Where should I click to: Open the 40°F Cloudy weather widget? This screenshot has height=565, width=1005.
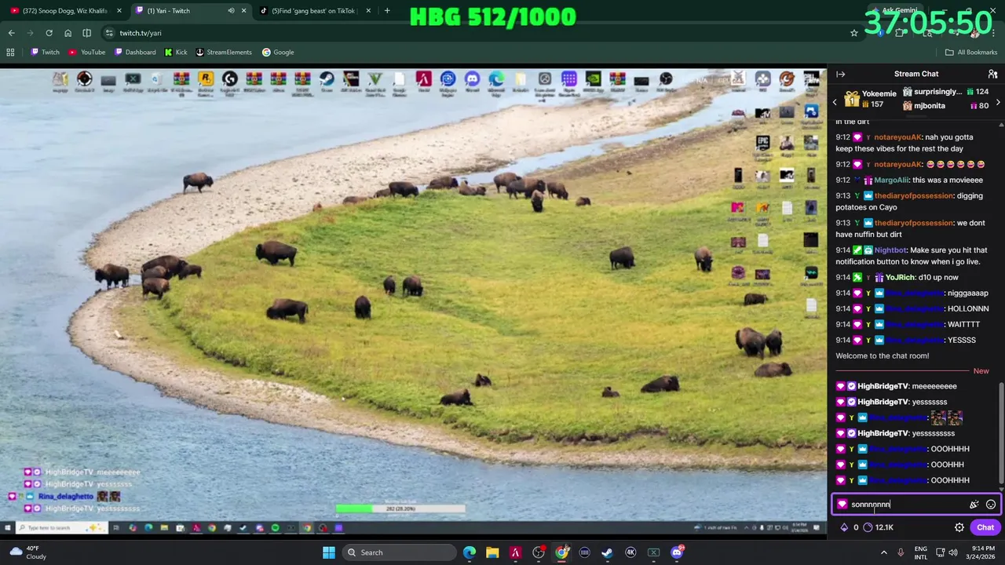pos(27,552)
